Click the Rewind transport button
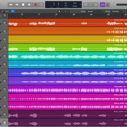This screenshot has height=127, width=127. click(11, 5)
